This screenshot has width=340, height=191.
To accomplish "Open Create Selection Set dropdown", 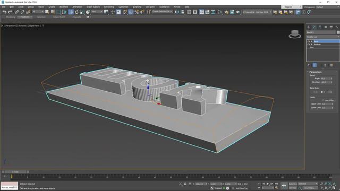I will [162, 12].
